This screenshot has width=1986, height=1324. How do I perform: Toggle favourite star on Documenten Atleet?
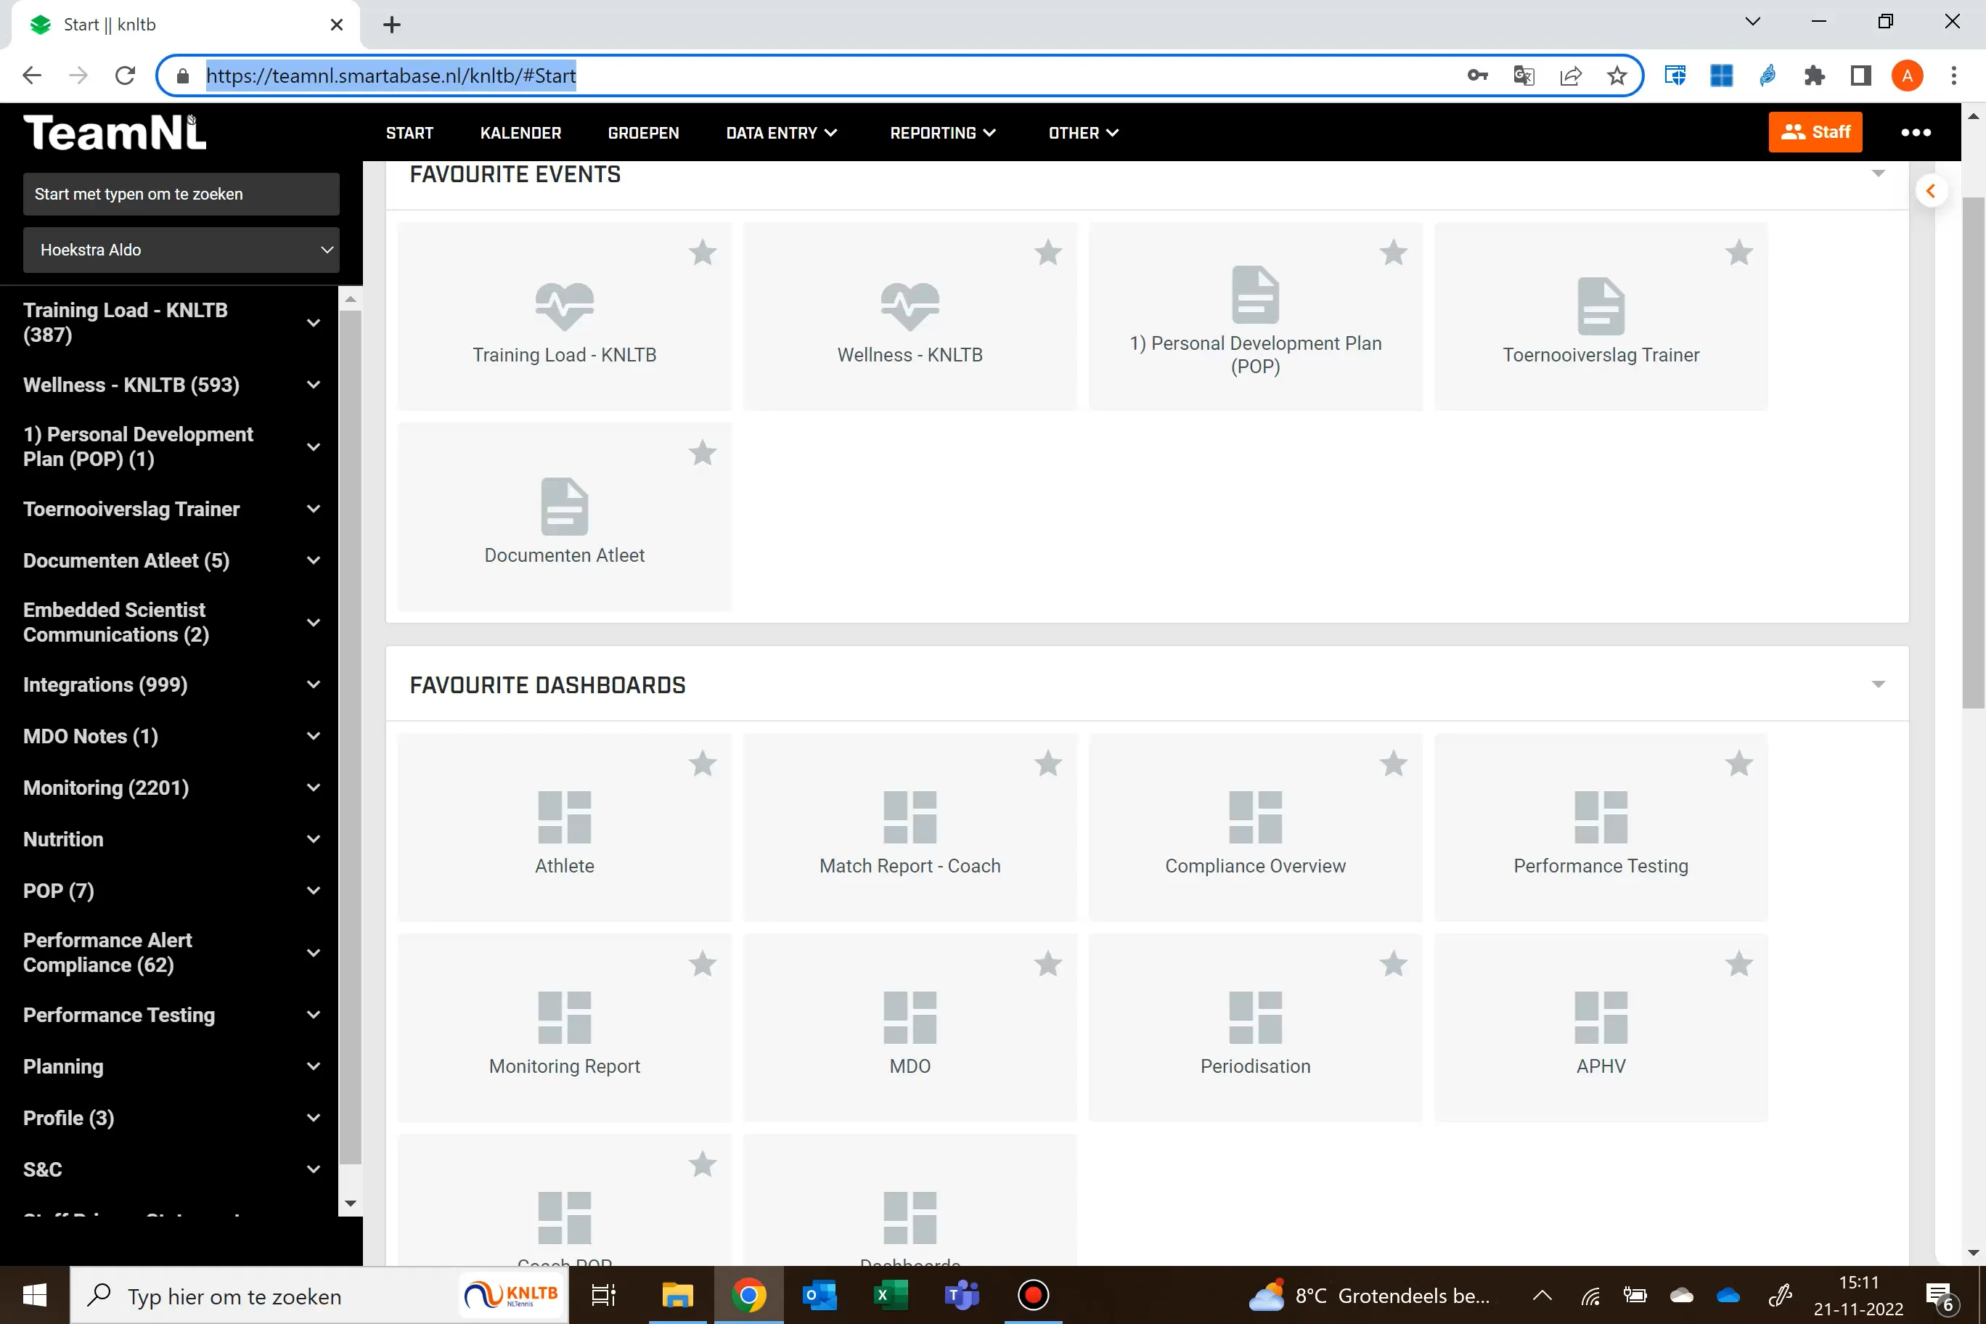pyautogui.click(x=702, y=453)
